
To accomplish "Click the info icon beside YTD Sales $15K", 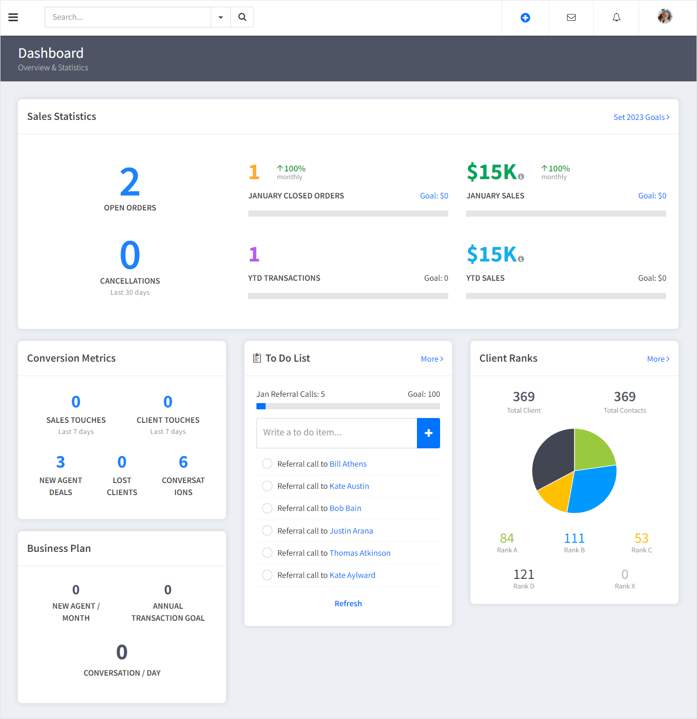I will coord(521,259).
